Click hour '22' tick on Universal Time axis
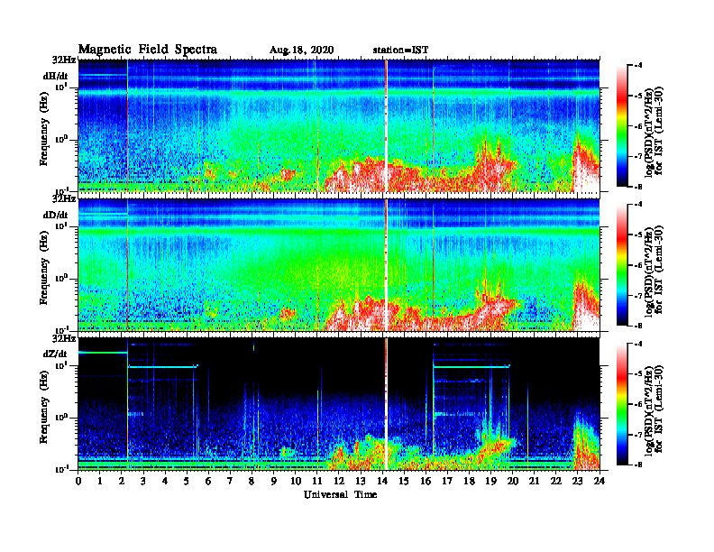This screenshot has width=714, height=552. coord(556,481)
